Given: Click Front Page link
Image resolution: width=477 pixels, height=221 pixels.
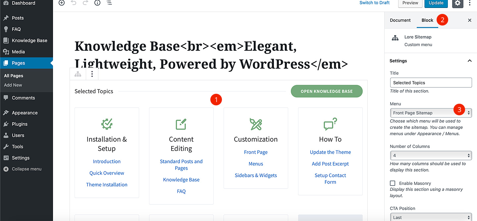Looking at the screenshot, I should click(x=256, y=152).
